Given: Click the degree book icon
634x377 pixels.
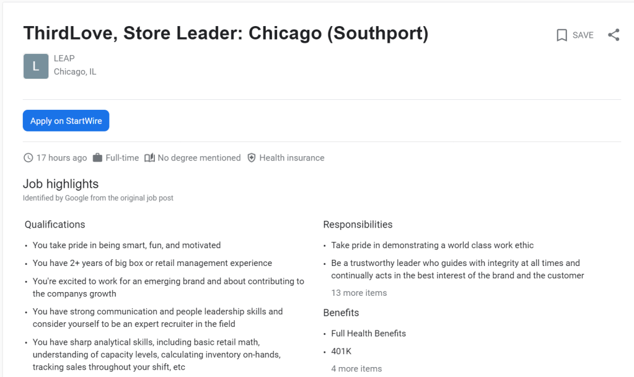Looking at the screenshot, I should [149, 158].
